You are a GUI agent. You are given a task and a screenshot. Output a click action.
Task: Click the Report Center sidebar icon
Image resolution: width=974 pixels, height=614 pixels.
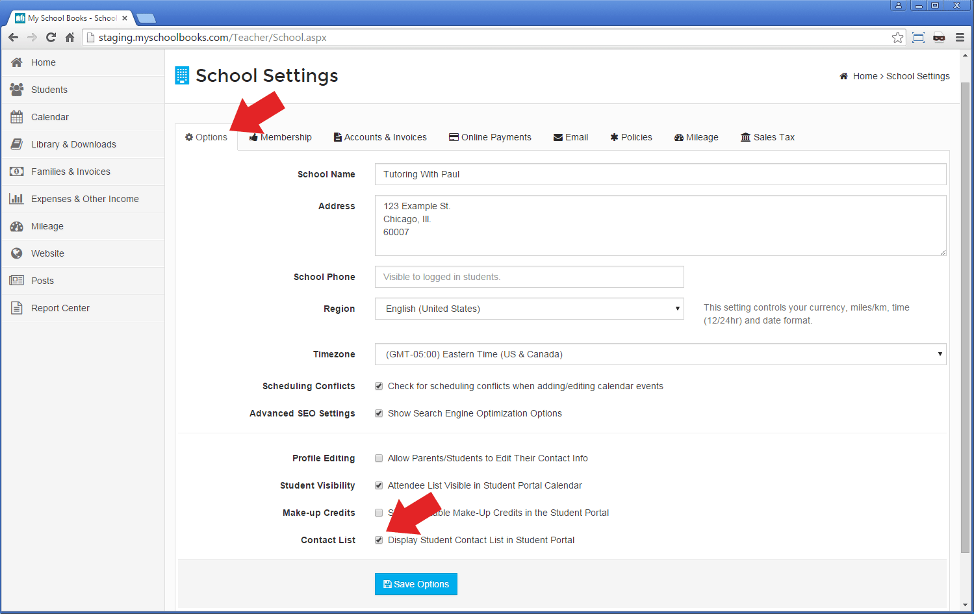(x=16, y=307)
